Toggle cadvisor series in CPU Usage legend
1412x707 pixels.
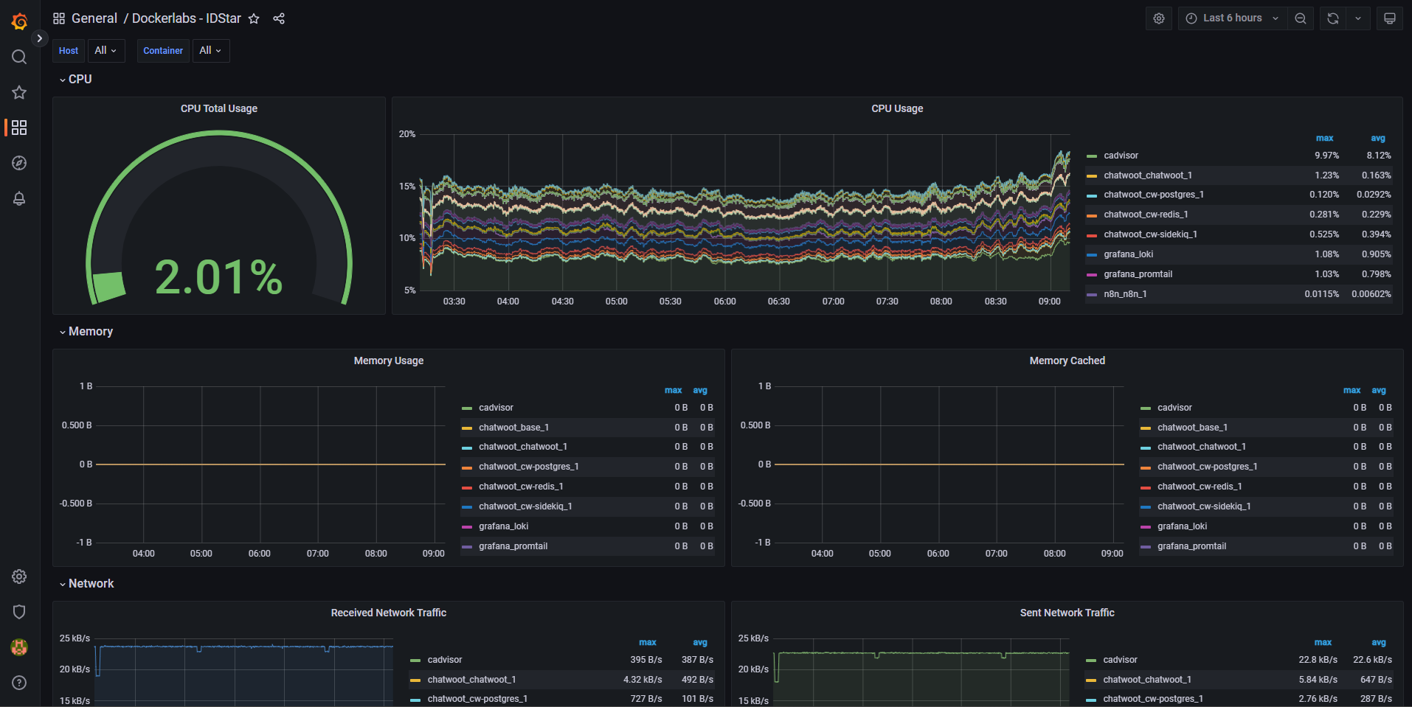(1121, 156)
